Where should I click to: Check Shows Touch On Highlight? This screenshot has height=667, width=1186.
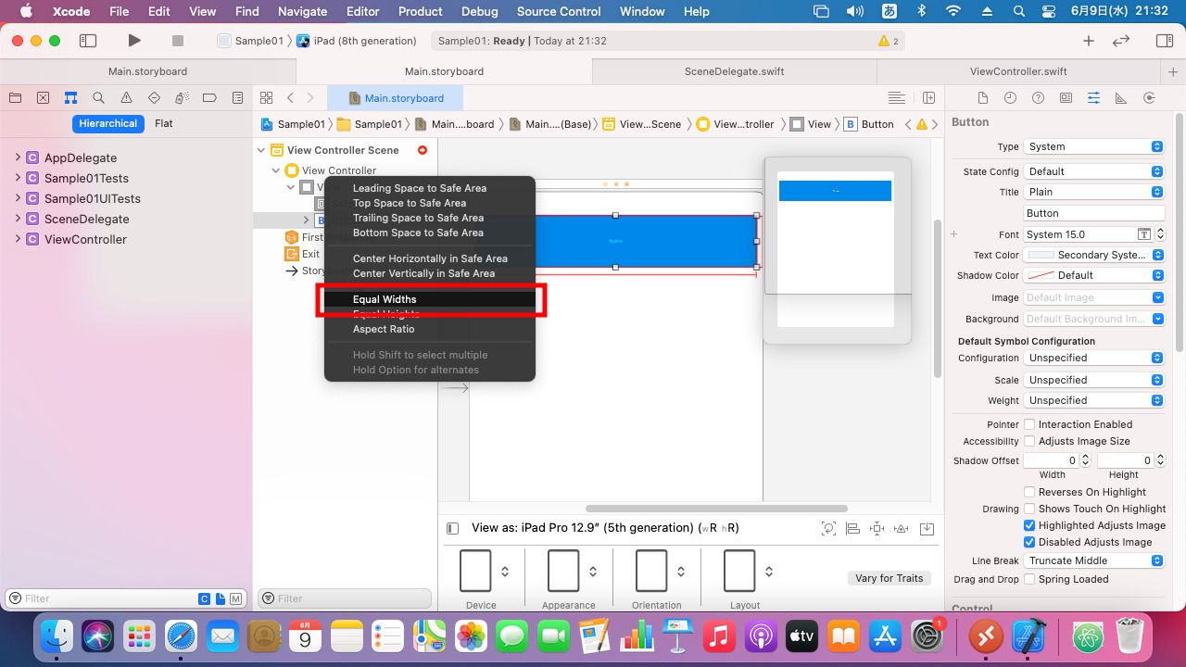[1029, 509]
